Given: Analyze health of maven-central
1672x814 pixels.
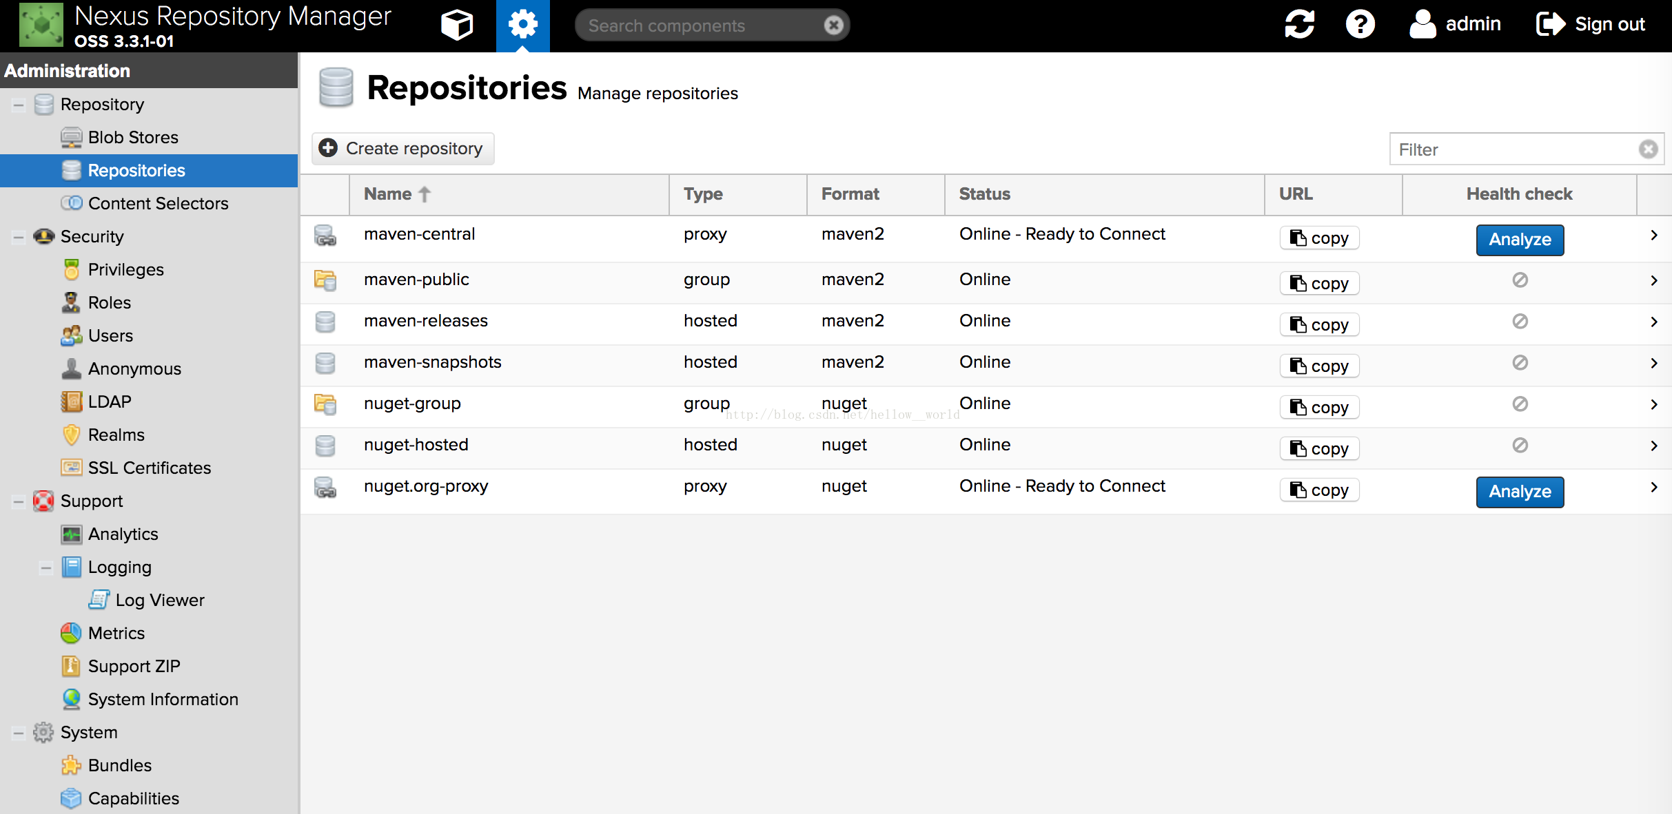Looking at the screenshot, I should point(1520,240).
